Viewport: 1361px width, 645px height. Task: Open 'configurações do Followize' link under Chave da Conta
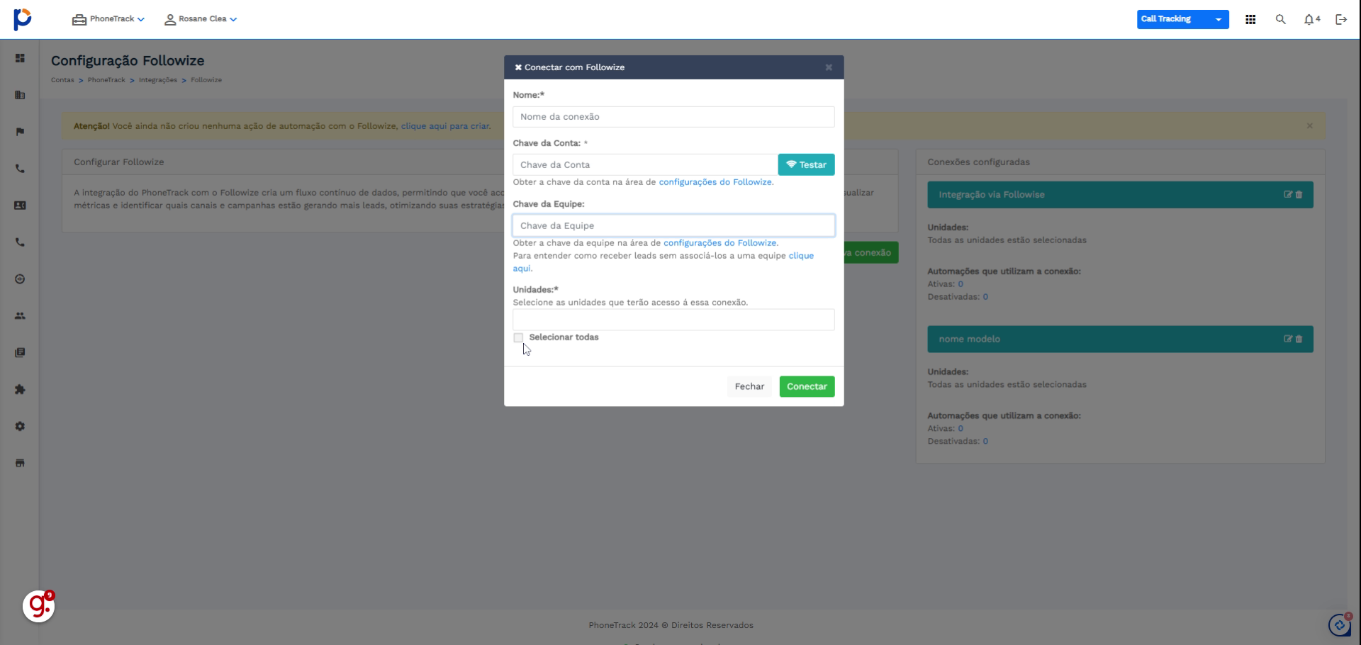tap(715, 182)
